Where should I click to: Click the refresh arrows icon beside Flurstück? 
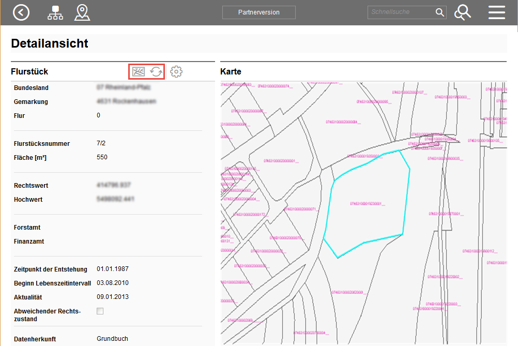point(156,72)
